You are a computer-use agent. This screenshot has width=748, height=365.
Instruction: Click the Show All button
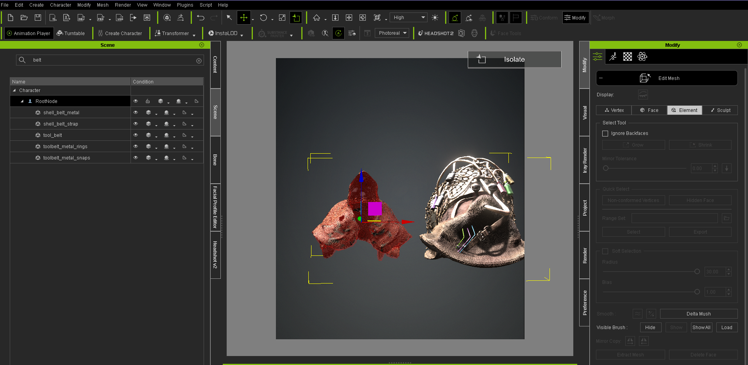pos(701,327)
